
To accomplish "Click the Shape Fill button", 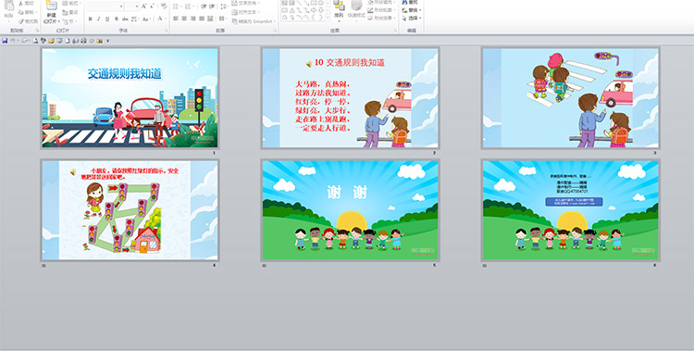I will (381, 2).
